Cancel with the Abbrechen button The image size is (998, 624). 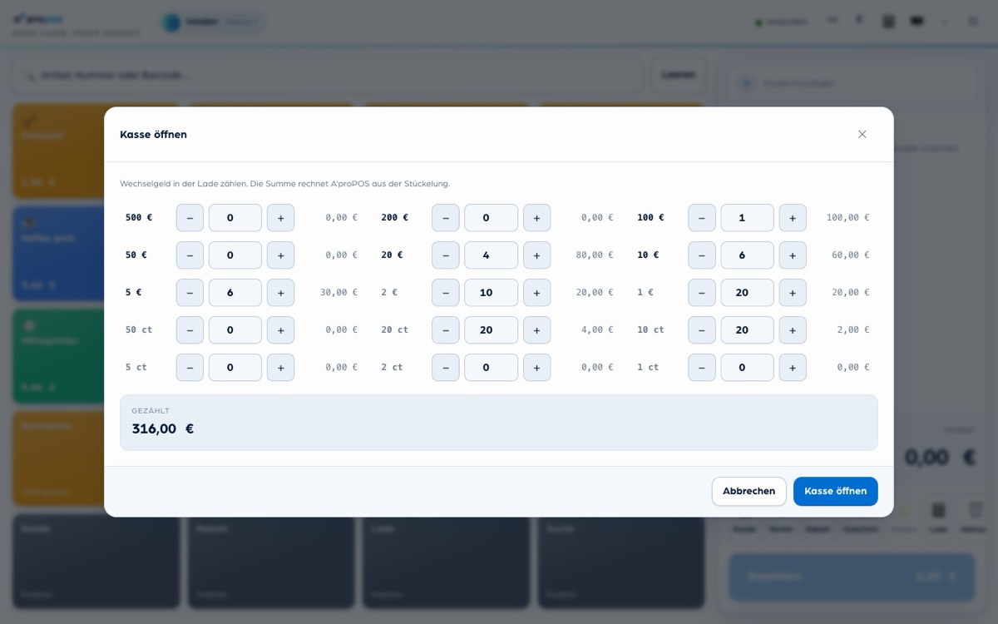(x=748, y=491)
